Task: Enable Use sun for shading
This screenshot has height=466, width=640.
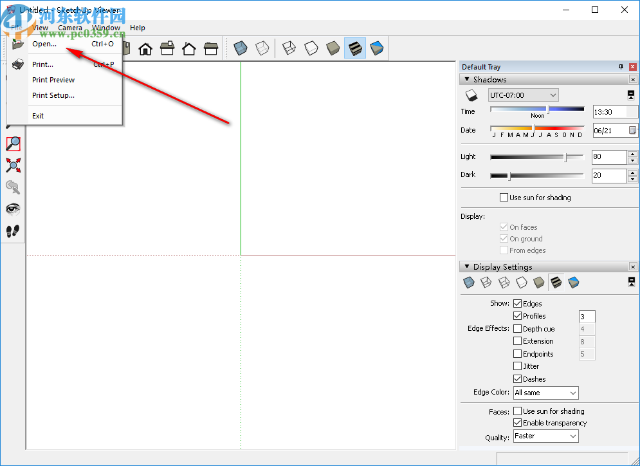Action: pos(503,198)
